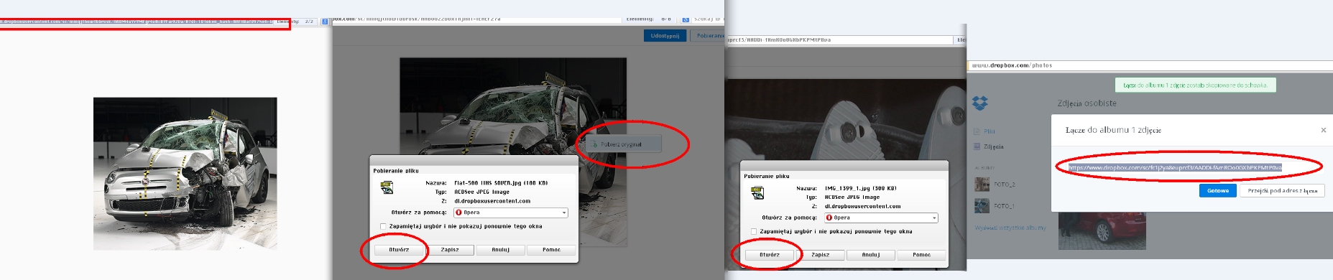Click Otwórz in the Fiat-500 download dialog
1333x280 pixels.
pos(400,250)
